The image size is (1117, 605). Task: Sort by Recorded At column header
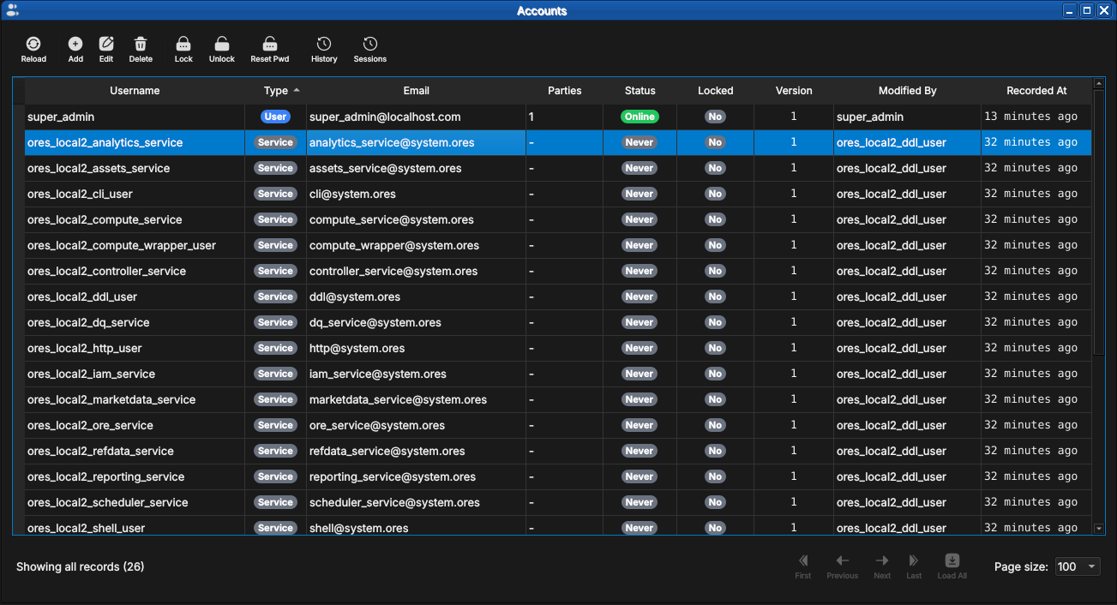point(1036,91)
